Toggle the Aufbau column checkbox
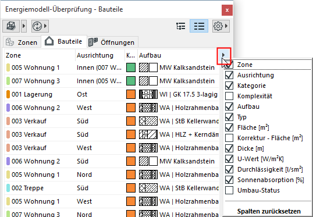 tap(229, 106)
